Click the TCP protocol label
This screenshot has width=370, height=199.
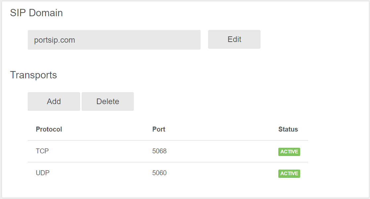tap(42, 151)
